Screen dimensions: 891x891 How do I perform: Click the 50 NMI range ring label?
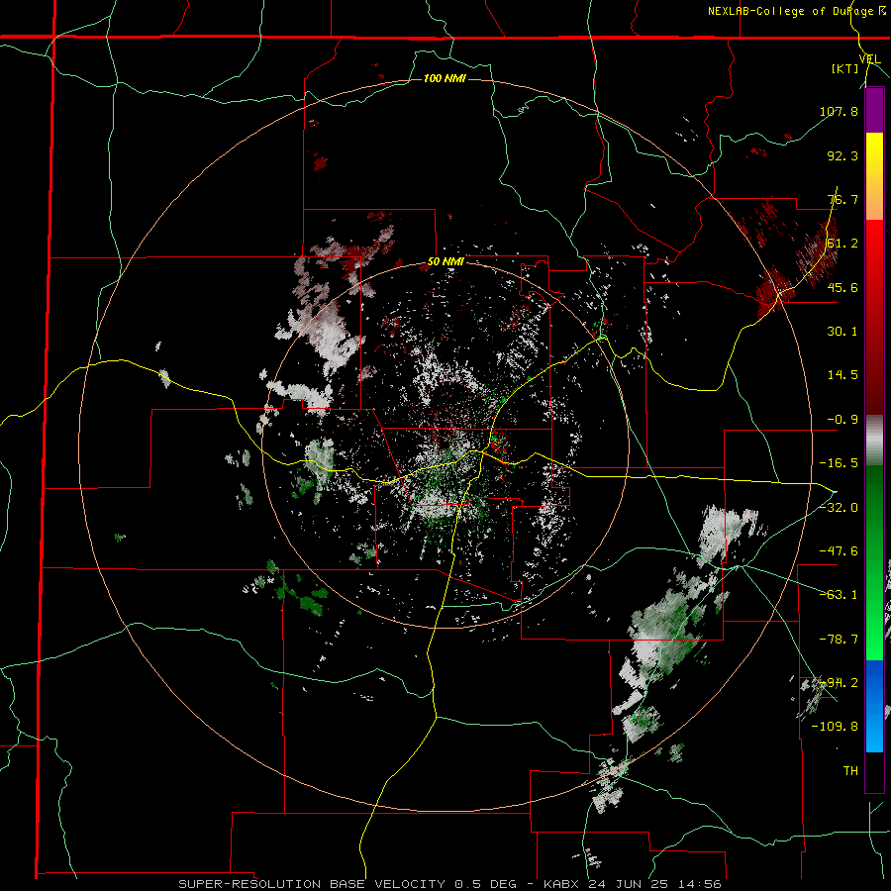pos(445,262)
